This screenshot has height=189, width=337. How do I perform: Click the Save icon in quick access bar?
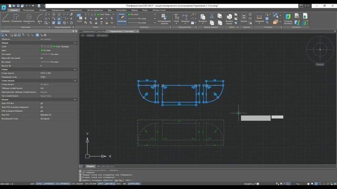tap(18, 6)
